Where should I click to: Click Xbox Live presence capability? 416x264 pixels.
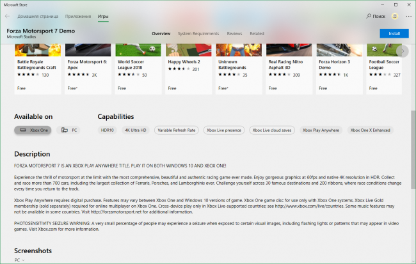224,130
